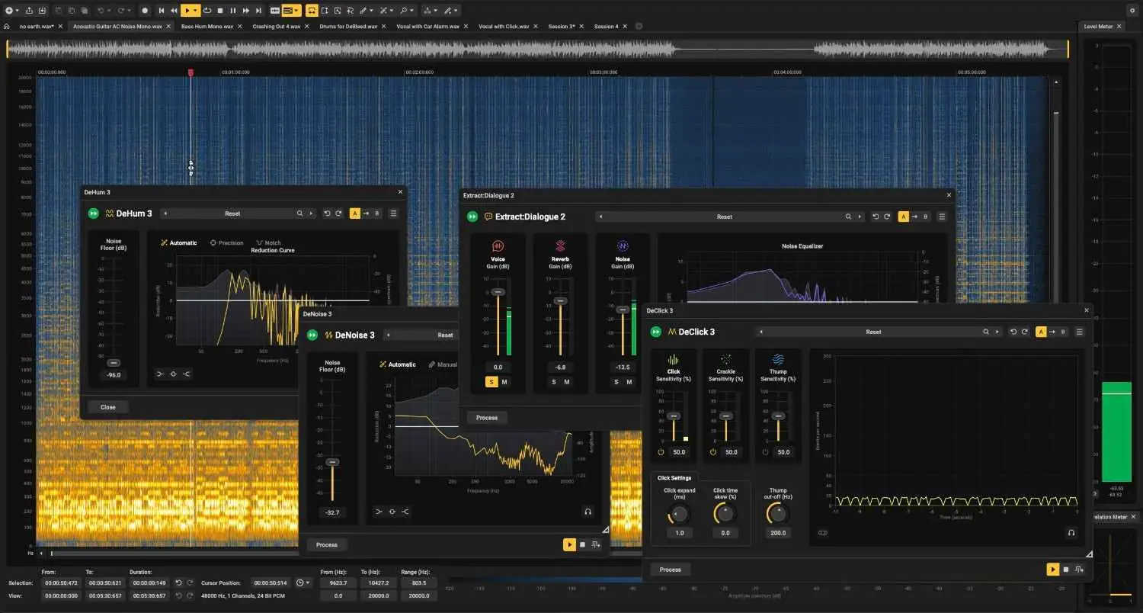Click the DeClick 3 headphones listen icon
Viewport: 1143px width, 613px height.
tap(1071, 533)
